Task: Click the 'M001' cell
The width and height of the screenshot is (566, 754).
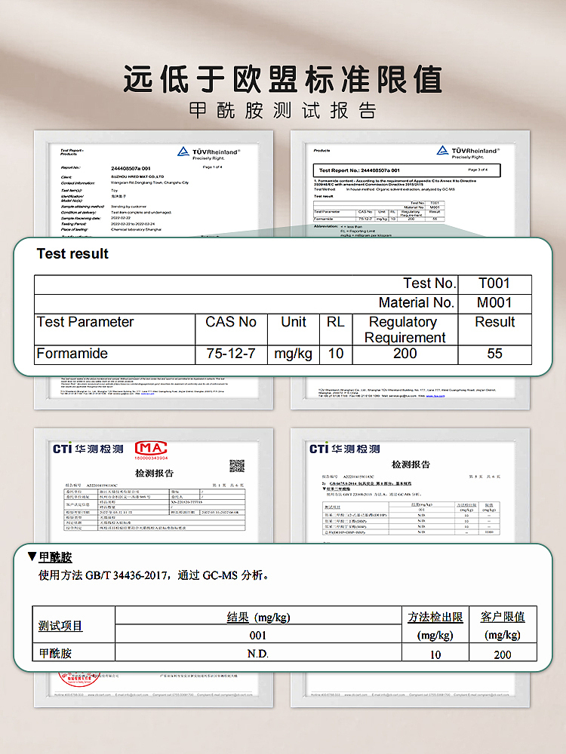Action: (x=495, y=304)
